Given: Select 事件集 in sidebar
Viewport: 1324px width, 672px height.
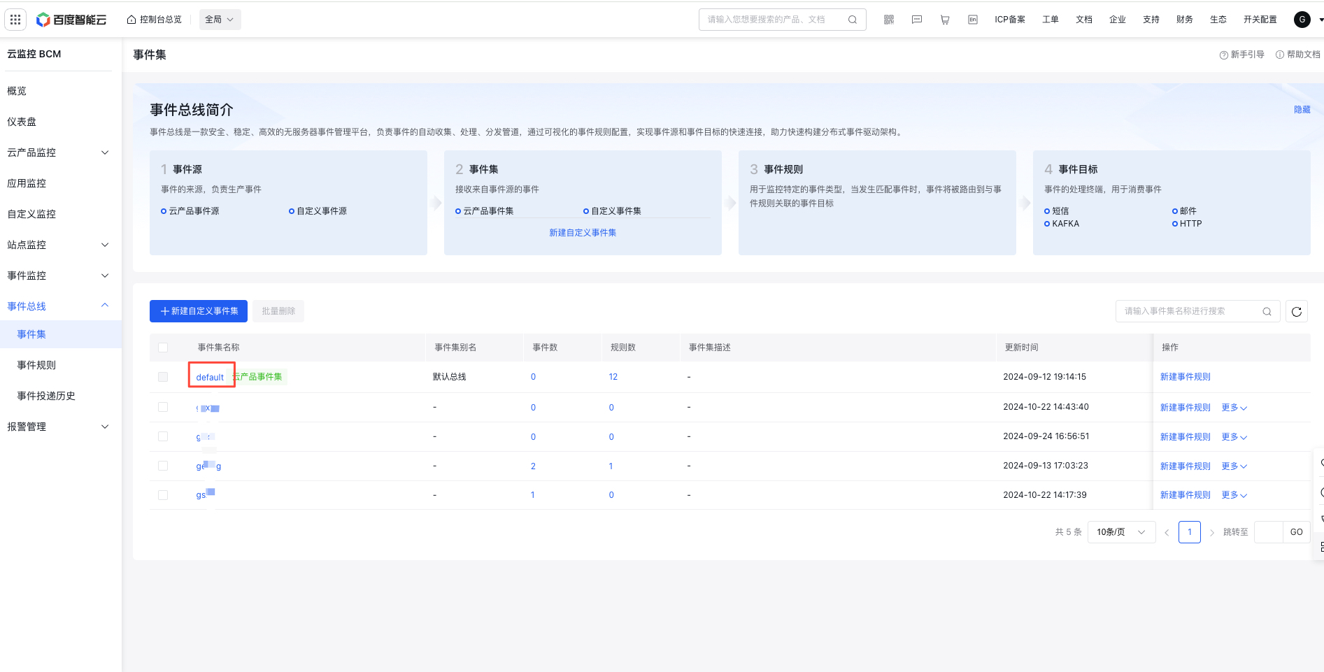Looking at the screenshot, I should pyautogui.click(x=61, y=334).
